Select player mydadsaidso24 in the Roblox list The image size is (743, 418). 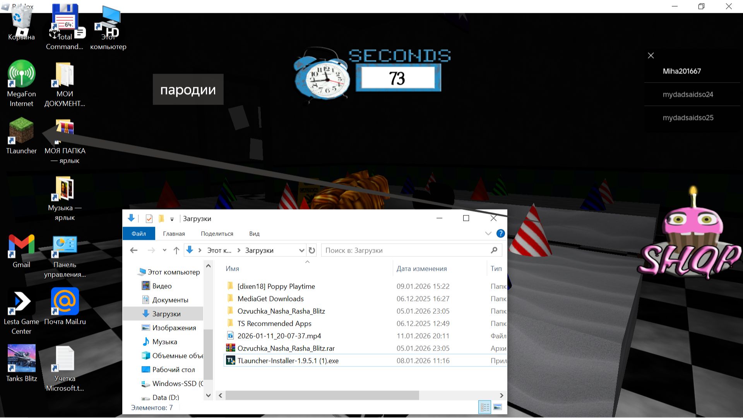(x=688, y=94)
